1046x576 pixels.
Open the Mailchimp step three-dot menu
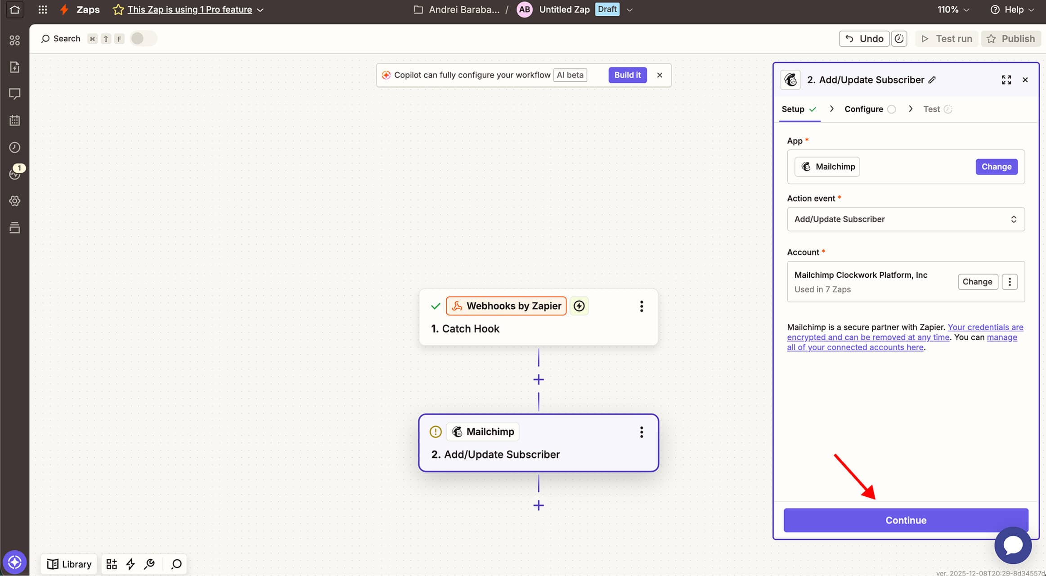tap(641, 432)
